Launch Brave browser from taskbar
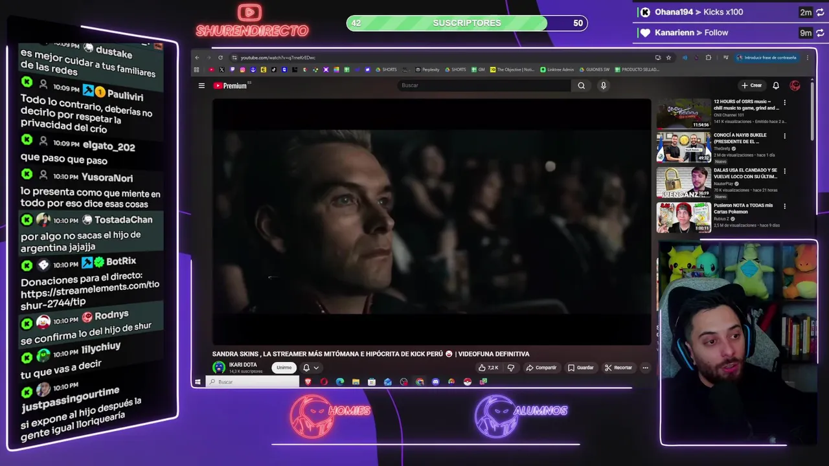 (308, 382)
